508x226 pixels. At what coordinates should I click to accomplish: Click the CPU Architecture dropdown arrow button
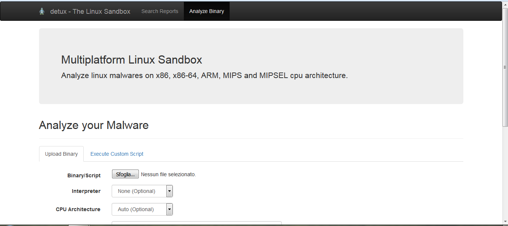point(169,209)
